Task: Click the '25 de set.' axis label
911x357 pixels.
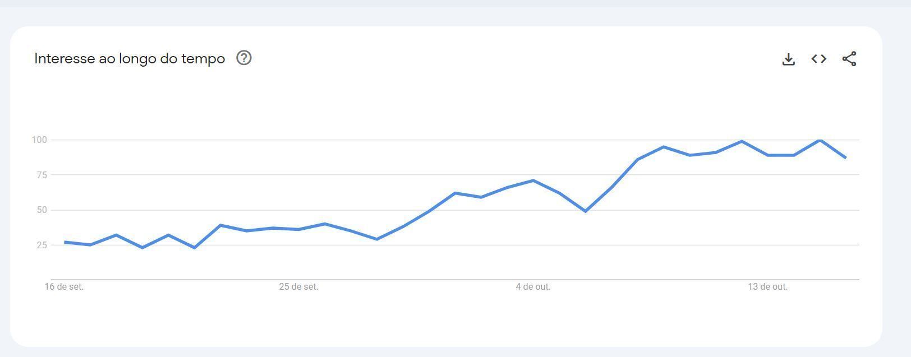Action: (298, 287)
